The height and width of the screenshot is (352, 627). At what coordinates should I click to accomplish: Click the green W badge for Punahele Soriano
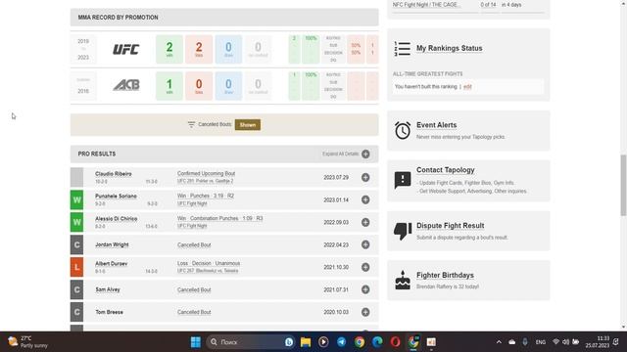click(76, 199)
